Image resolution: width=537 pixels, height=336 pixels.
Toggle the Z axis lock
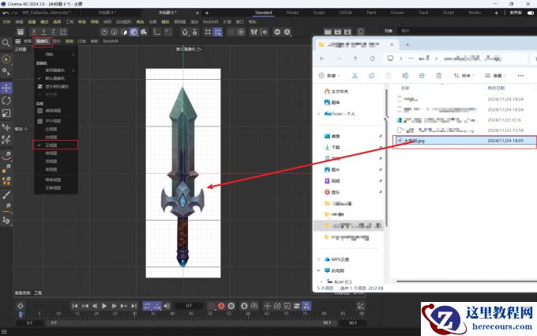click(53, 32)
